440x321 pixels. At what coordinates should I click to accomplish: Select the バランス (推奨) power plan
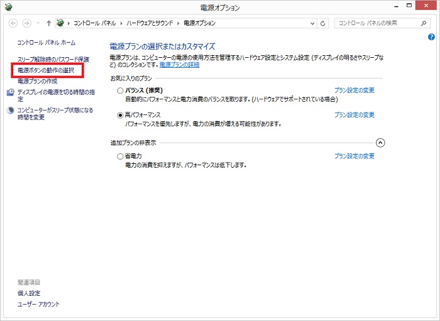pyautogui.click(x=120, y=90)
